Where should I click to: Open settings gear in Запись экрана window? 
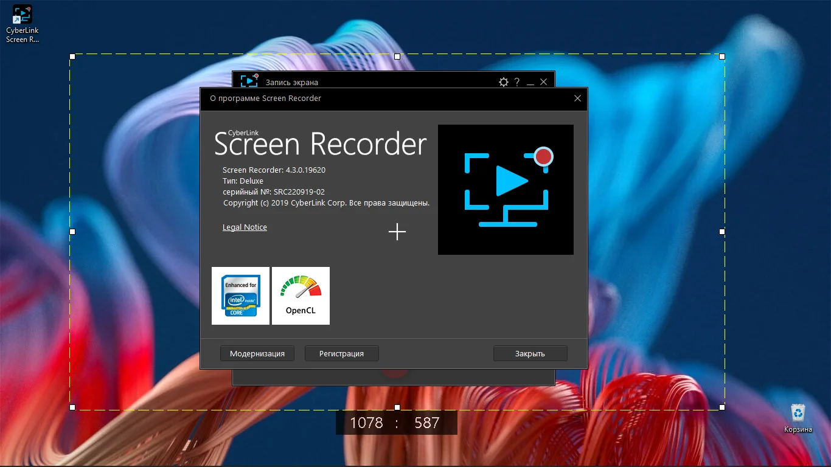coord(503,82)
